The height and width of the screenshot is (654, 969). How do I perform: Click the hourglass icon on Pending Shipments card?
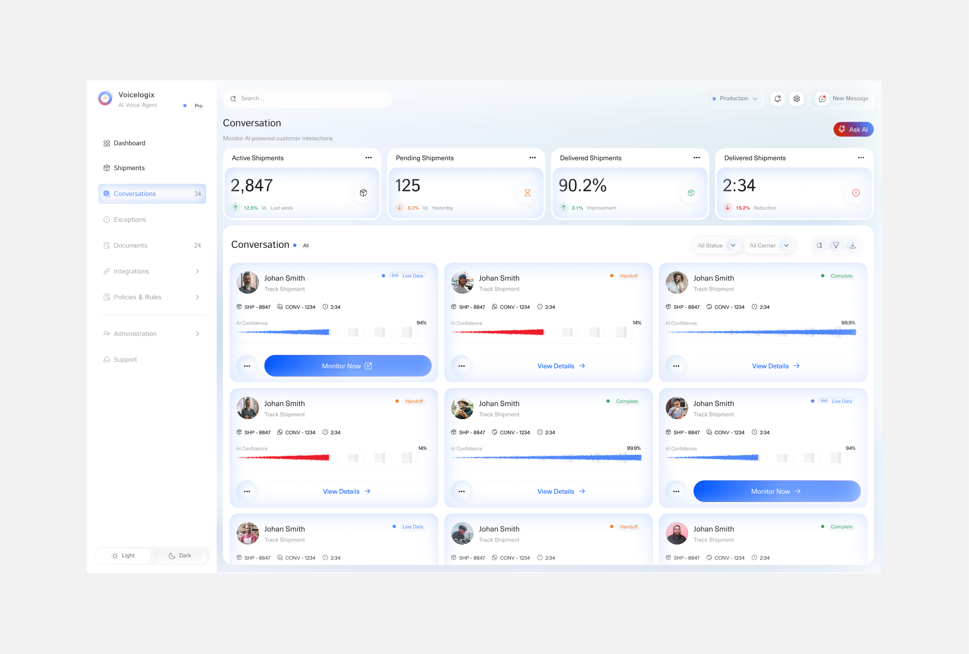pyautogui.click(x=527, y=192)
